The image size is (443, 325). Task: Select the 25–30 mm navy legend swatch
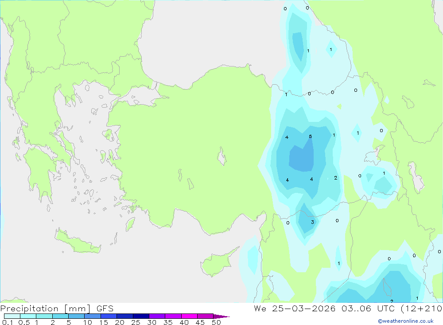[x=141, y=316]
